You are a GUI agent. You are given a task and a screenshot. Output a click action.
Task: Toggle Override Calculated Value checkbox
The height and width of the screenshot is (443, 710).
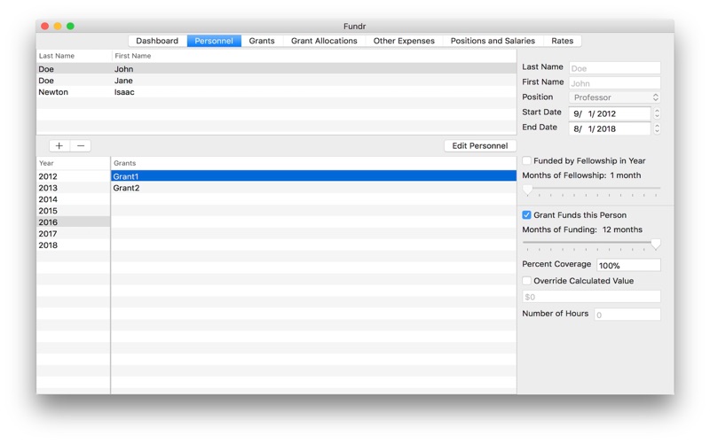click(x=526, y=281)
